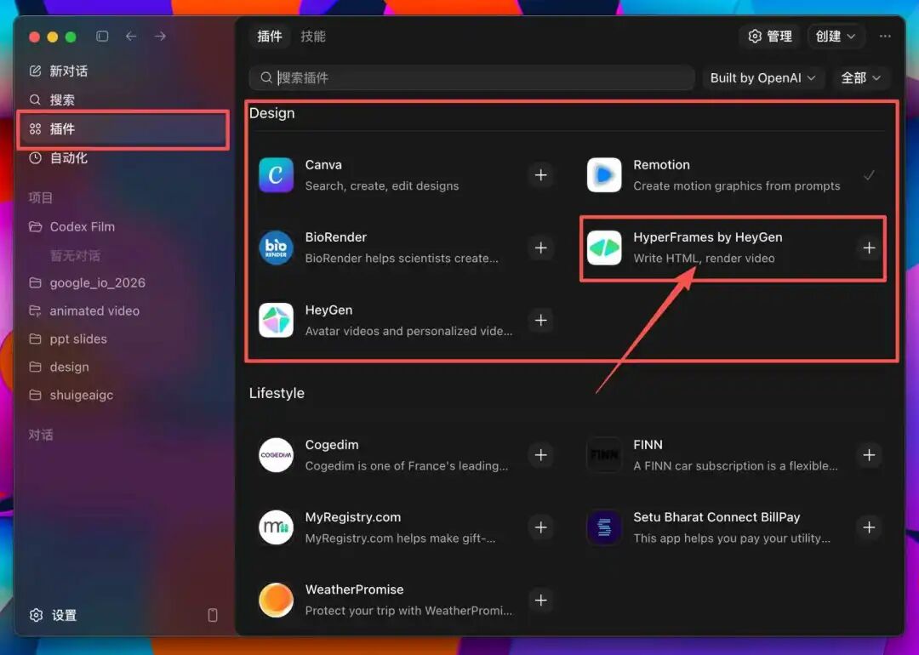Viewport: 919px width, 655px height.
Task: Click the Canva plugin icon
Action: click(x=276, y=175)
